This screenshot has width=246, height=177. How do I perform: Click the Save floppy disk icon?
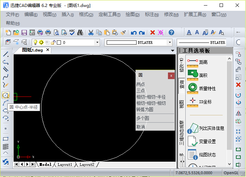(x=24, y=32)
